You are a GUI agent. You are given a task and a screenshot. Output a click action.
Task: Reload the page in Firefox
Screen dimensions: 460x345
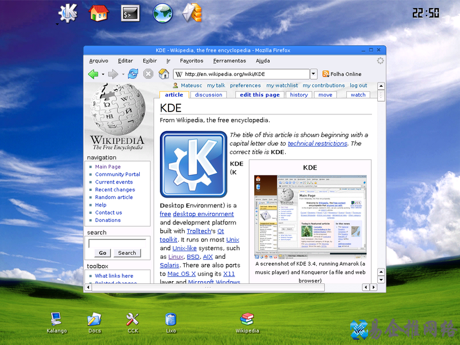click(x=133, y=74)
